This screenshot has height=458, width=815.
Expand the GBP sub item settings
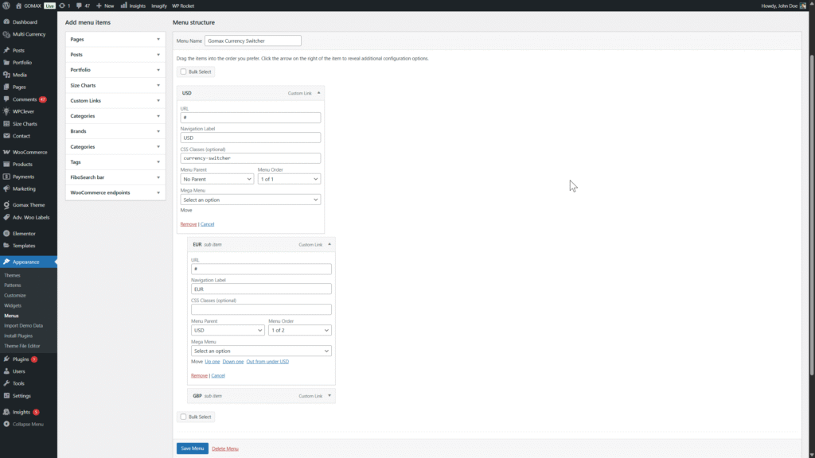click(330, 396)
